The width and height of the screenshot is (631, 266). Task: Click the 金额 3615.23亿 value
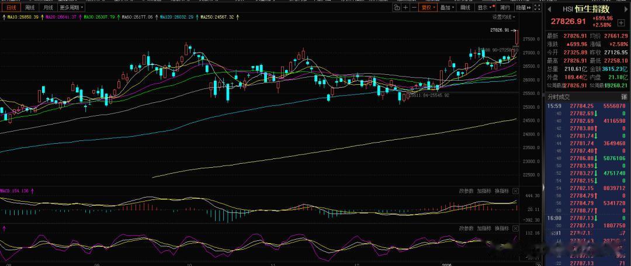tap(615, 69)
